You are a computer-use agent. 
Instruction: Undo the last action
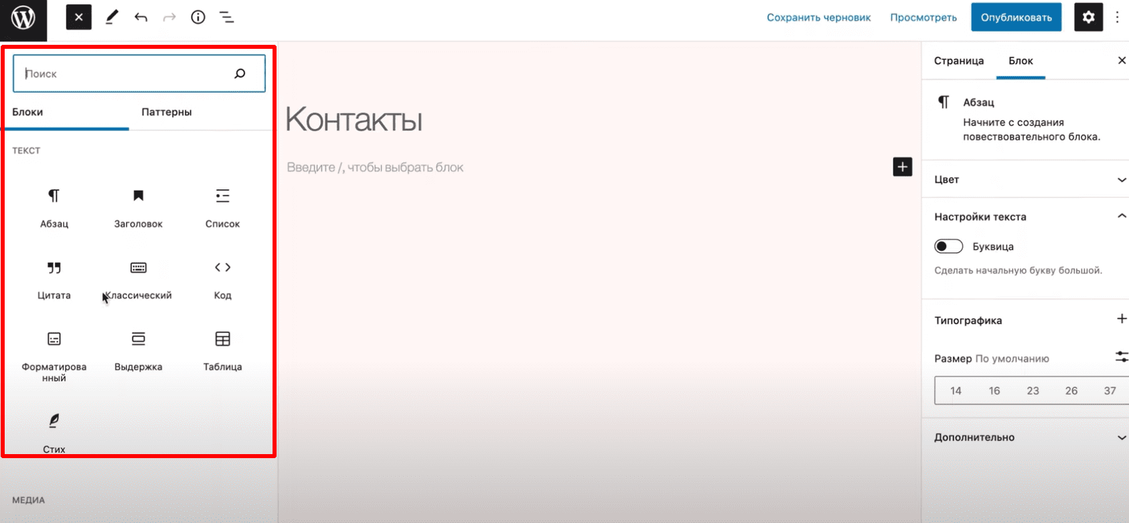(x=141, y=17)
